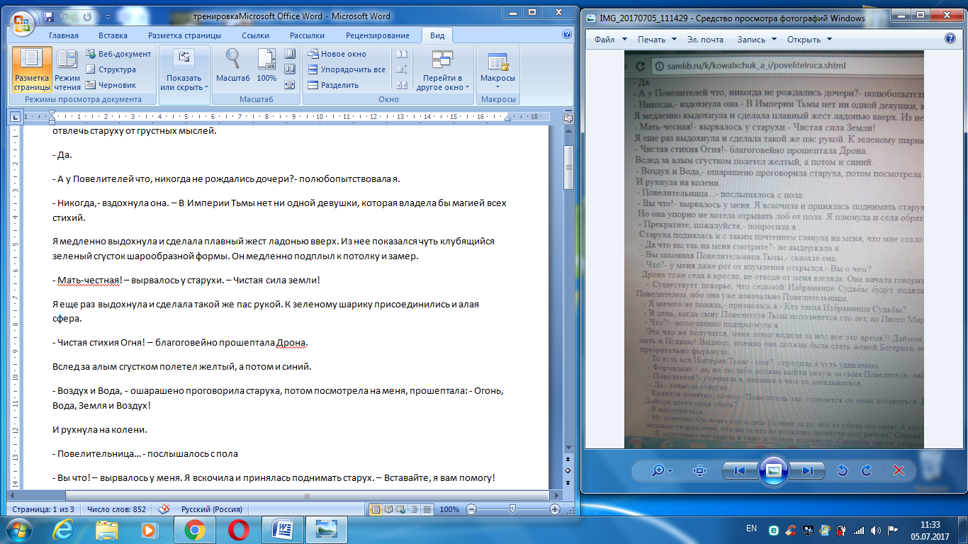Switch to Web Layout (Веб-документ) view
968x544 pixels.
[118, 54]
